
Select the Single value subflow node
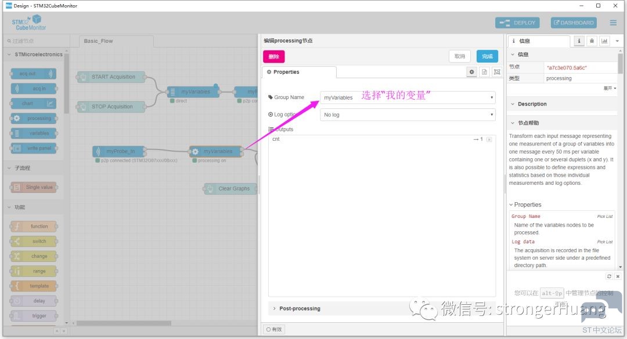pos(34,187)
